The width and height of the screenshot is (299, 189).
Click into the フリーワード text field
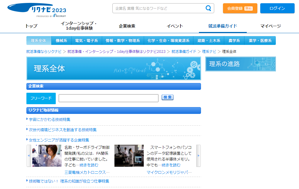pos(109,98)
